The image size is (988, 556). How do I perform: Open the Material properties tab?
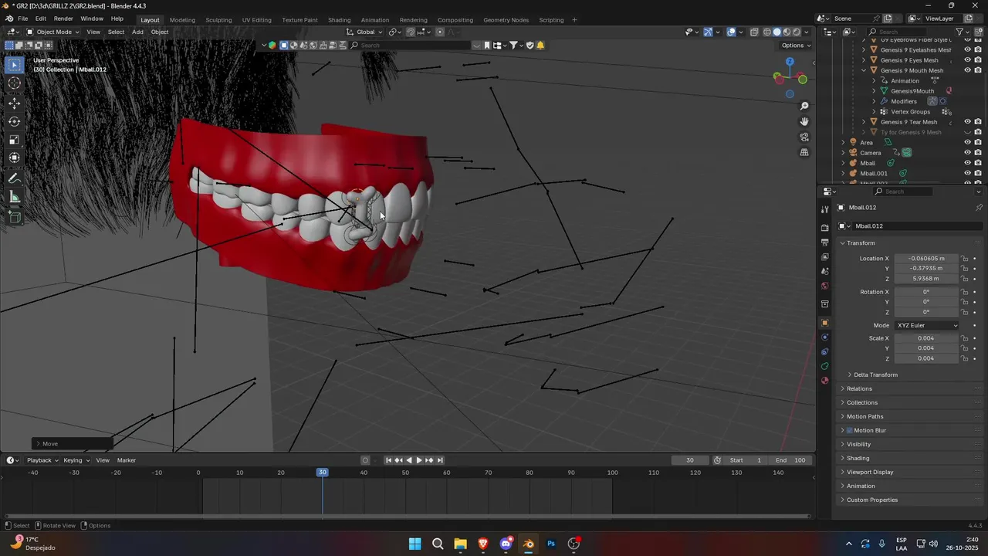(x=824, y=381)
